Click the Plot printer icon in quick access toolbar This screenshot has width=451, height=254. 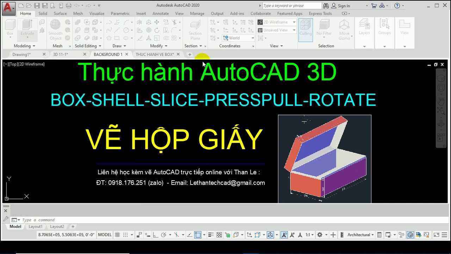point(68,5)
